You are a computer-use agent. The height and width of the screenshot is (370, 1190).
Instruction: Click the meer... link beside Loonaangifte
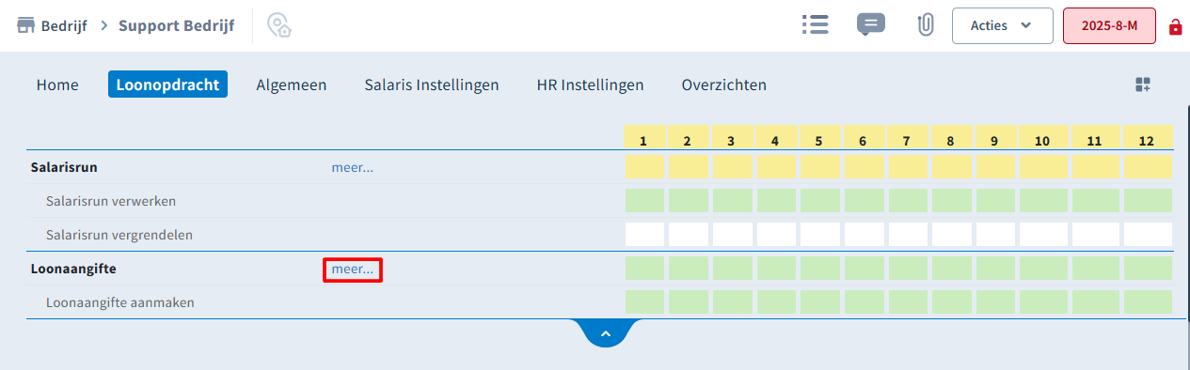(x=353, y=270)
